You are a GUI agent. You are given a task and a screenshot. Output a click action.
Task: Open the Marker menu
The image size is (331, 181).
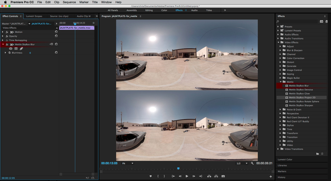click(84, 2)
